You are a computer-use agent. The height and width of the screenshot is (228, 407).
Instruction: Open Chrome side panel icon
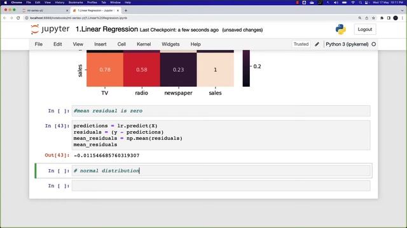[389, 18]
